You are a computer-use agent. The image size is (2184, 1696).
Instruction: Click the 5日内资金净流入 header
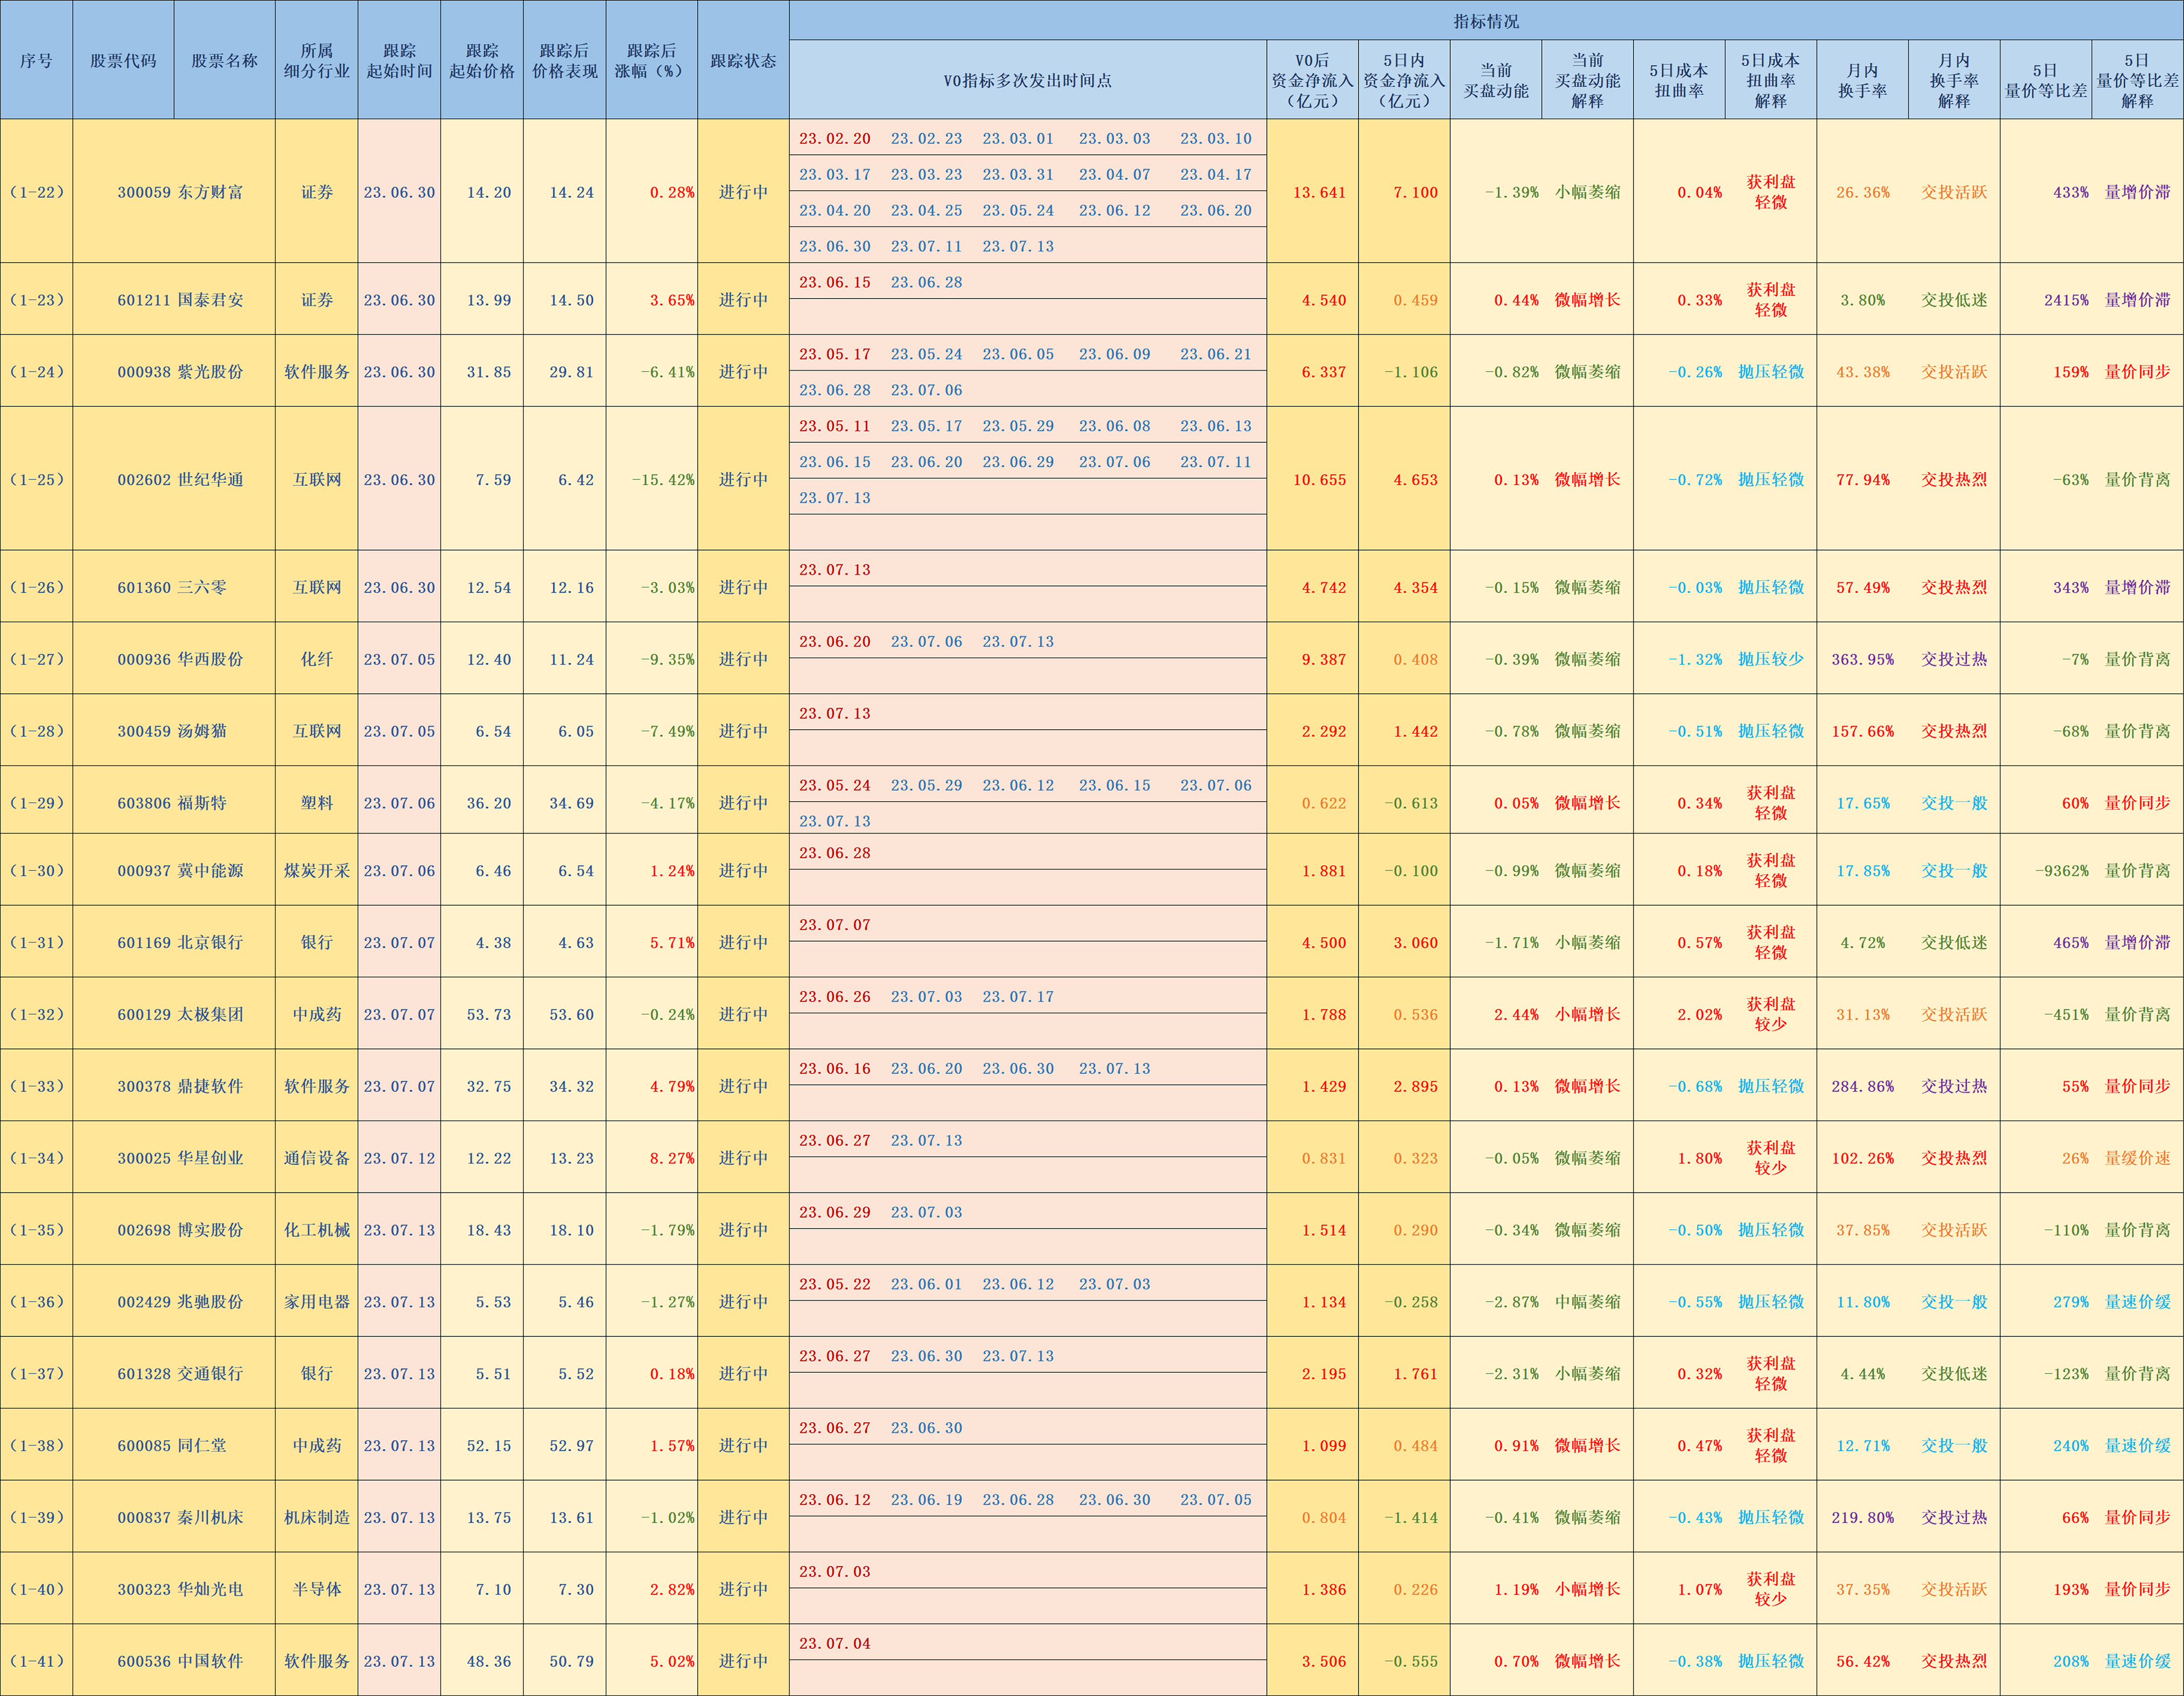coord(1404,80)
